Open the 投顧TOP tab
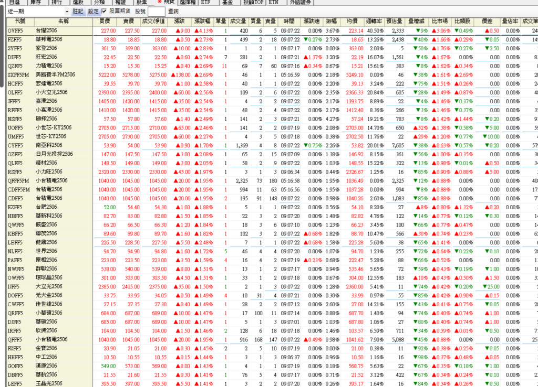538x387 pixels. (x=253, y=2)
